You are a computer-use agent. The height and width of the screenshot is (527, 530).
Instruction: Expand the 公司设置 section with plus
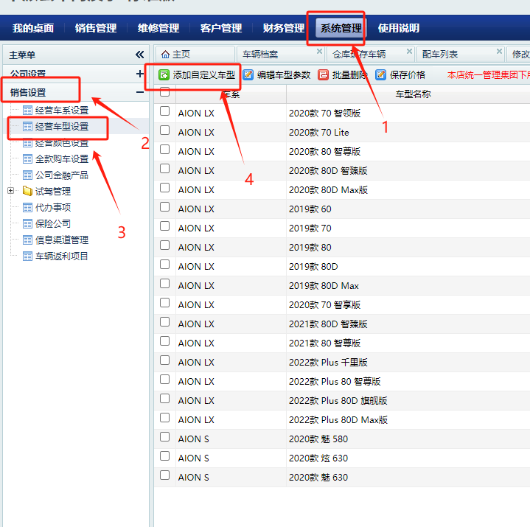[140, 74]
